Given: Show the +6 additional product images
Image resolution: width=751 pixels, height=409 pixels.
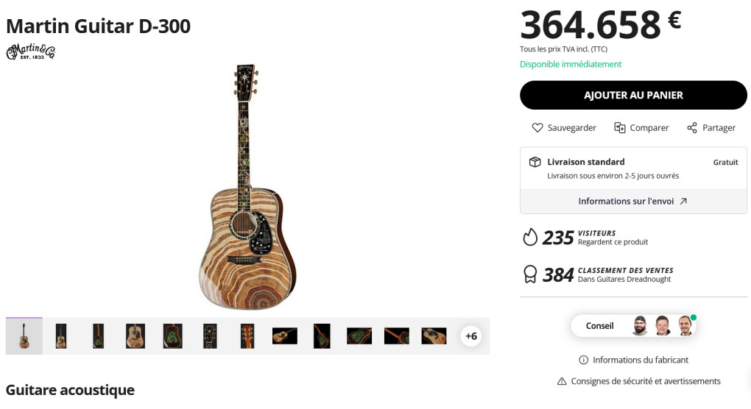Looking at the screenshot, I should click(x=471, y=336).
